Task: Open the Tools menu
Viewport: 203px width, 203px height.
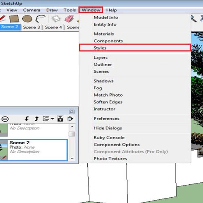Action: (70, 10)
